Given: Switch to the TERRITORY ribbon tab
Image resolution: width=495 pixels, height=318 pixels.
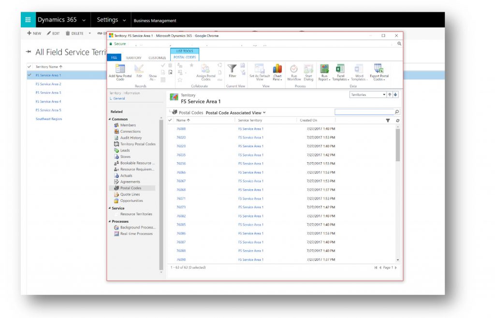Looking at the screenshot, I should click(x=133, y=58).
